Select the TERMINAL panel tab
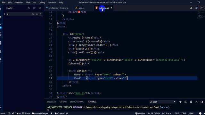205x115 pixels. tap(92, 102)
